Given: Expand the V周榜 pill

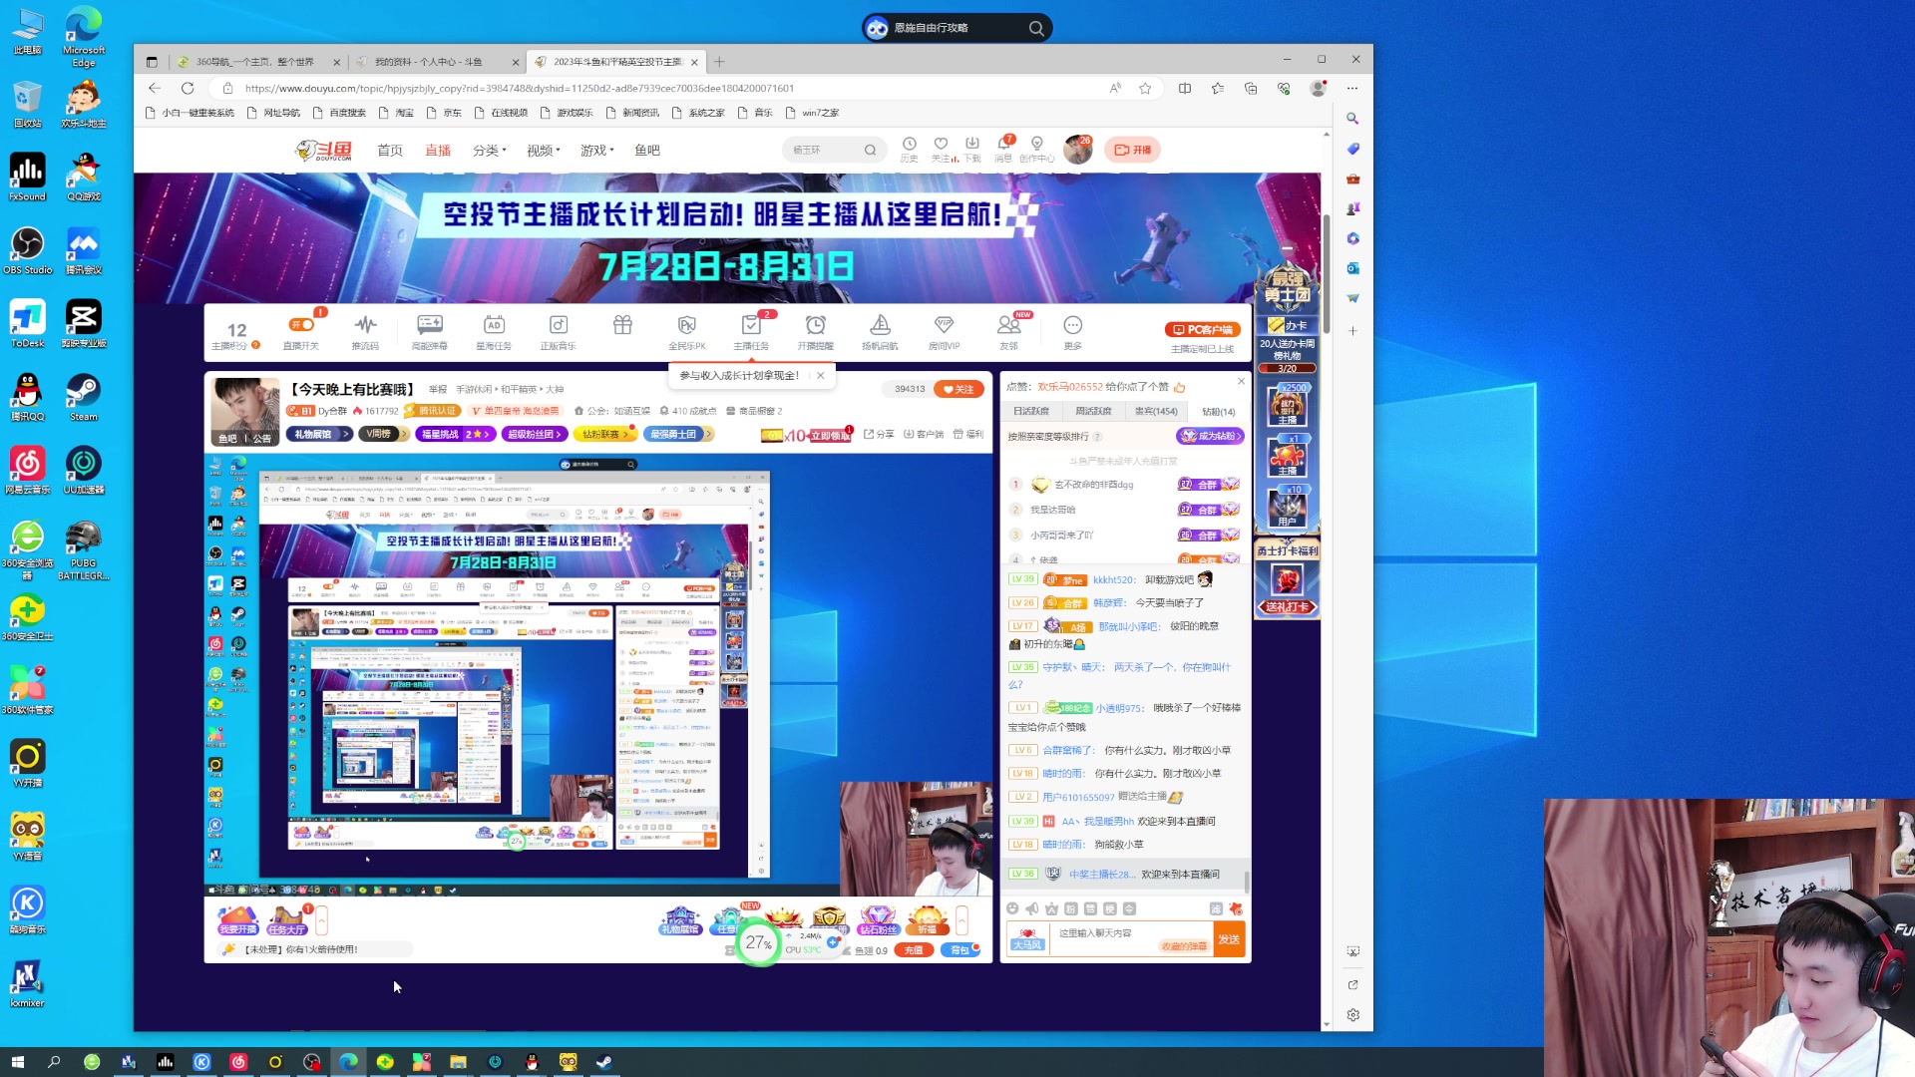Looking at the screenshot, I should (384, 434).
